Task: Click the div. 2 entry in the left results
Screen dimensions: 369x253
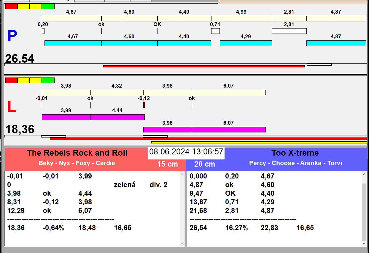Action: [x=158, y=185]
